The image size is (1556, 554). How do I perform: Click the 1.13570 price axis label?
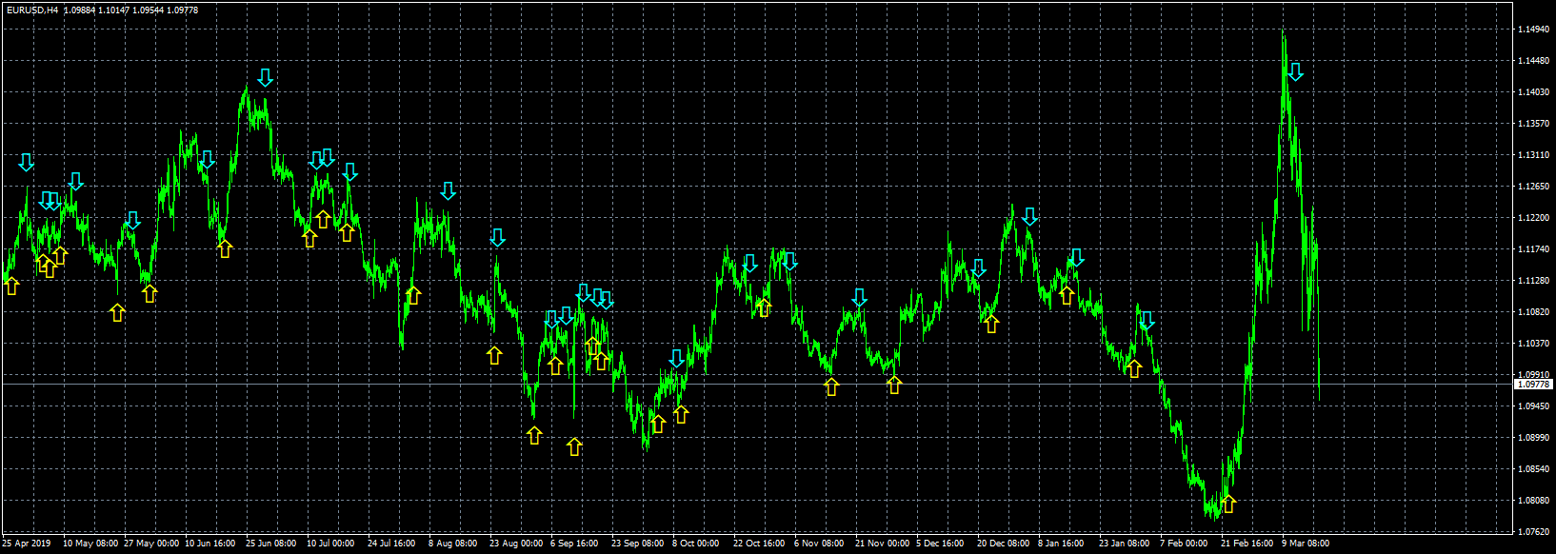coord(1532,124)
